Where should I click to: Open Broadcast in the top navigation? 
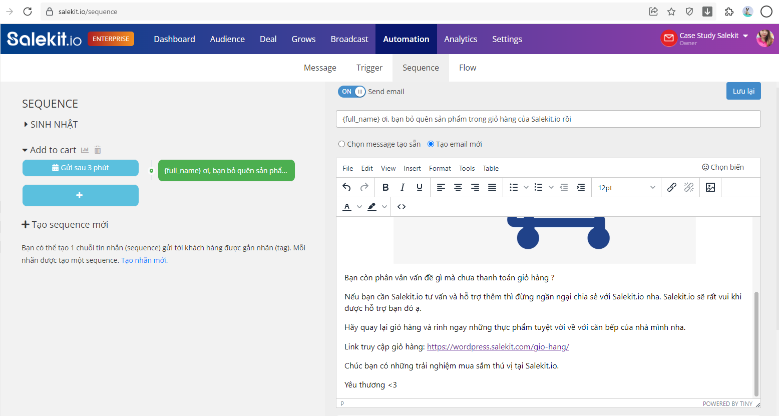click(349, 39)
